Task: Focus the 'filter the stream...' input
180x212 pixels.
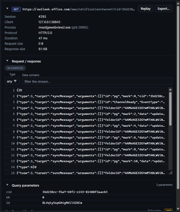Action: pos(97,81)
